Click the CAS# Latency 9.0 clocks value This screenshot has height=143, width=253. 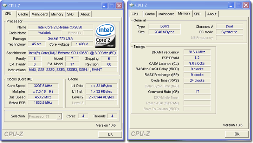(x=197, y=63)
